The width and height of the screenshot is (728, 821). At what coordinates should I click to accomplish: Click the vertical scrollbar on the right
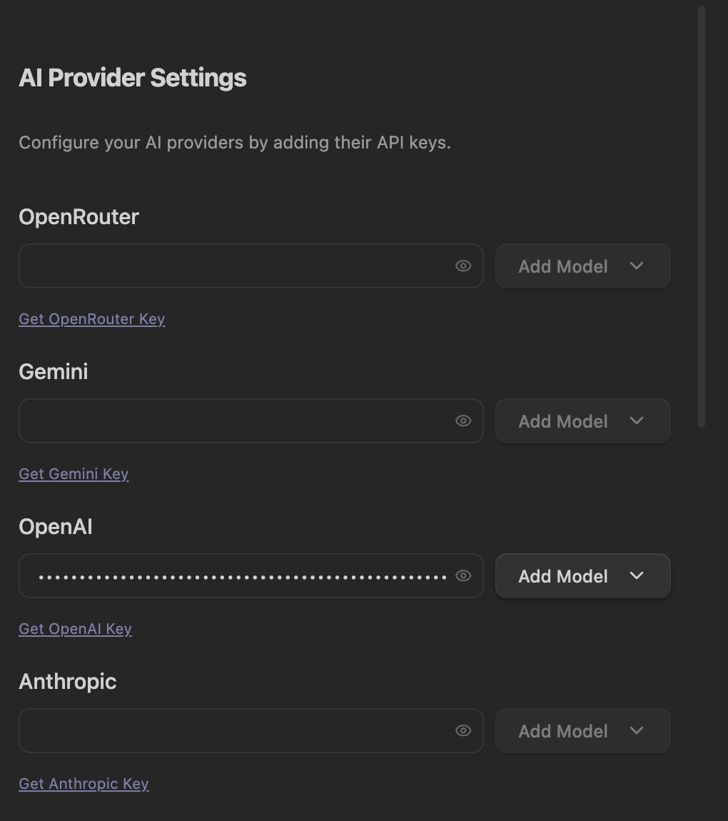click(x=702, y=214)
